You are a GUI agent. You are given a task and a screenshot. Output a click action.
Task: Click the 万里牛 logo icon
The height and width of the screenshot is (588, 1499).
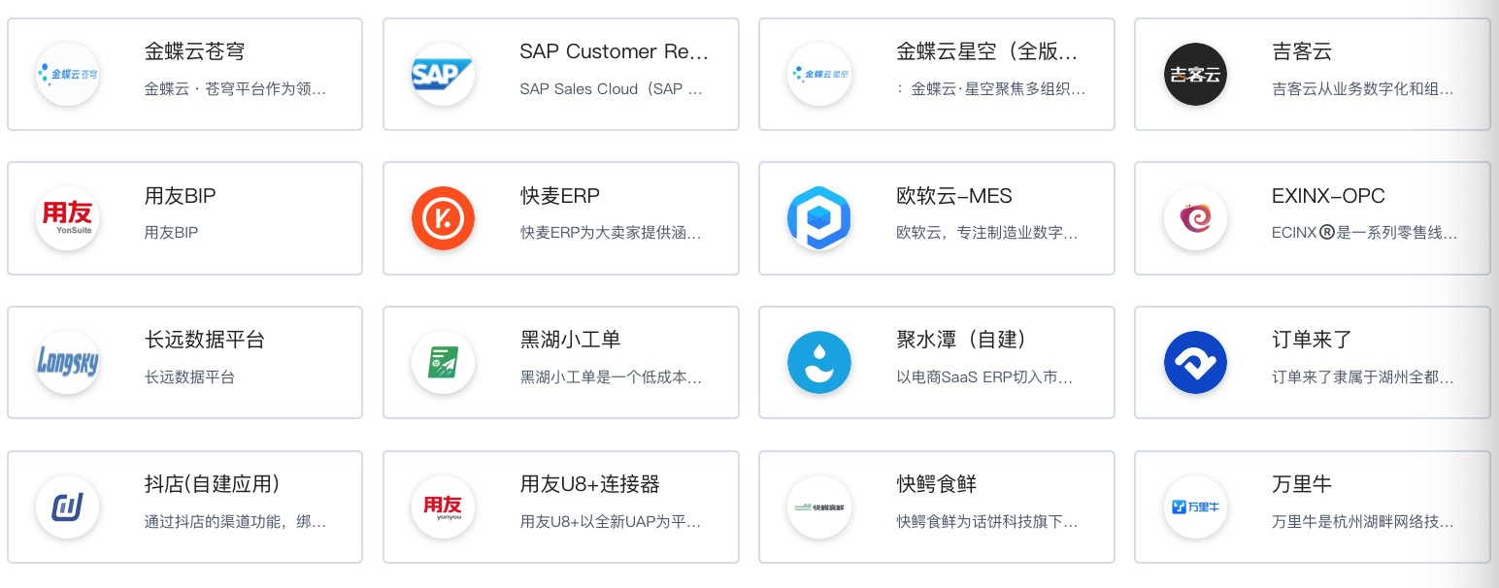coord(1195,506)
